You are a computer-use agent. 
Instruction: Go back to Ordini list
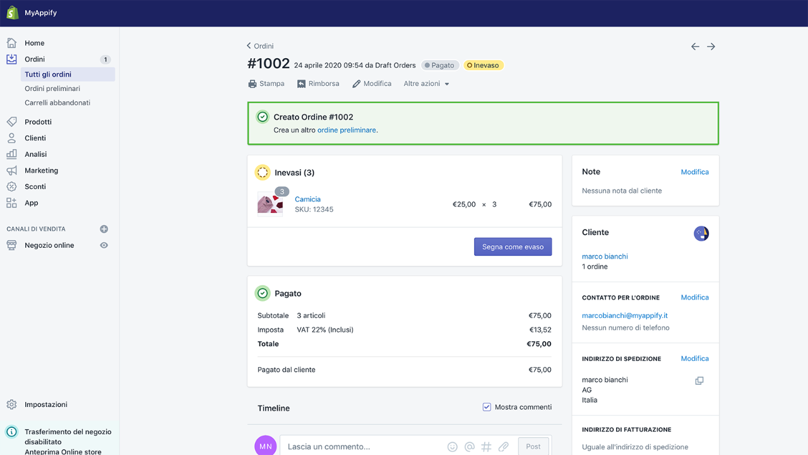[260, 46]
